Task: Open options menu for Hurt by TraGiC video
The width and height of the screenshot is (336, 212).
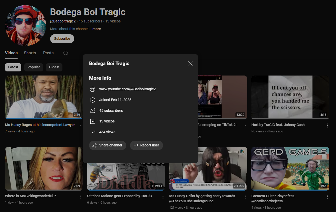Action: (327, 125)
